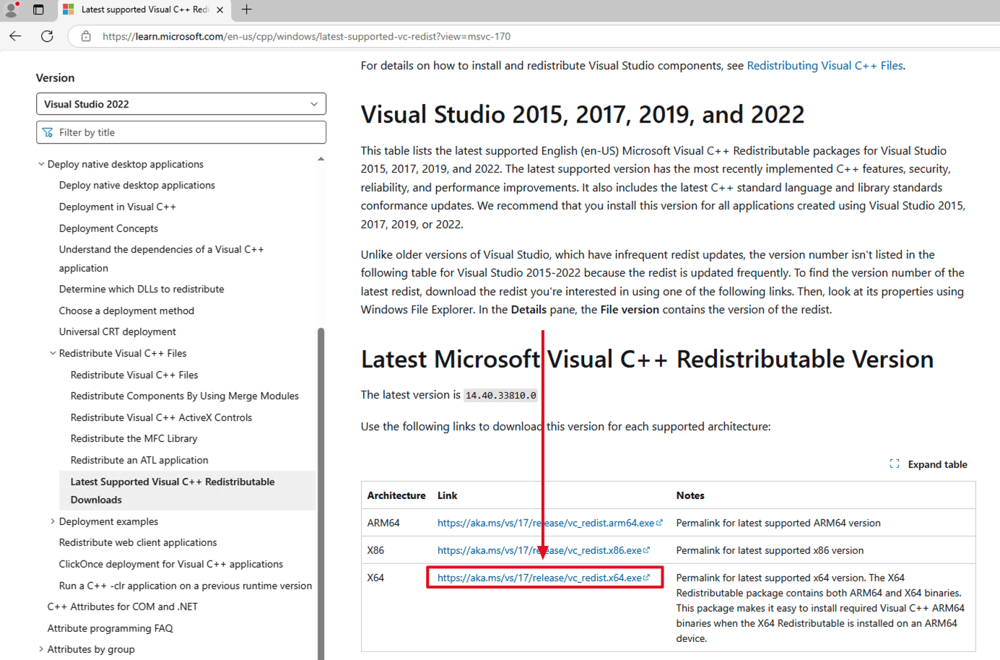The width and height of the screenshot is (1000, 660).
Task: Click the X86 architecture cell
Action: pyautogui.click(x=375, y=550)
